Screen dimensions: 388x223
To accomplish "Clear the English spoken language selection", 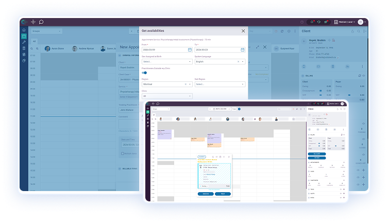I will 238,61.
